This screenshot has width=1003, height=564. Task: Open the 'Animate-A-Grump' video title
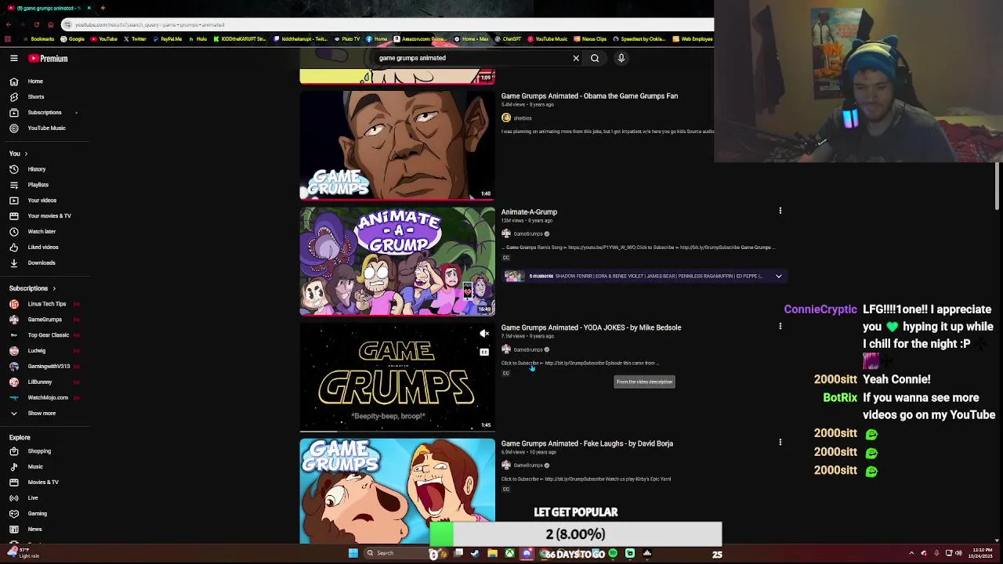point(529,212)
